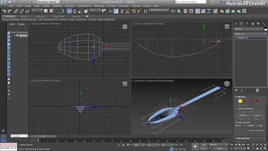Open the selection filter All dropdown
The width and height of the screenshot is (268, 151).
pos(37,10)
